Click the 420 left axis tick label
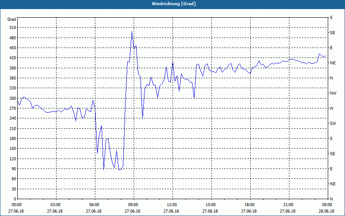This screenshot has width=345, height=216. pos(13,58)
